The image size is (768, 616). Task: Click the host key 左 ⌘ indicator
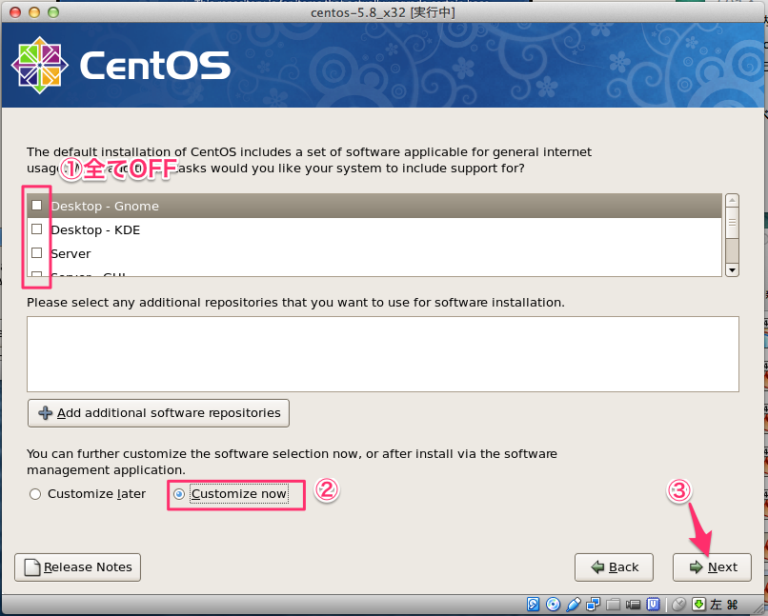[x=724, y=605]
